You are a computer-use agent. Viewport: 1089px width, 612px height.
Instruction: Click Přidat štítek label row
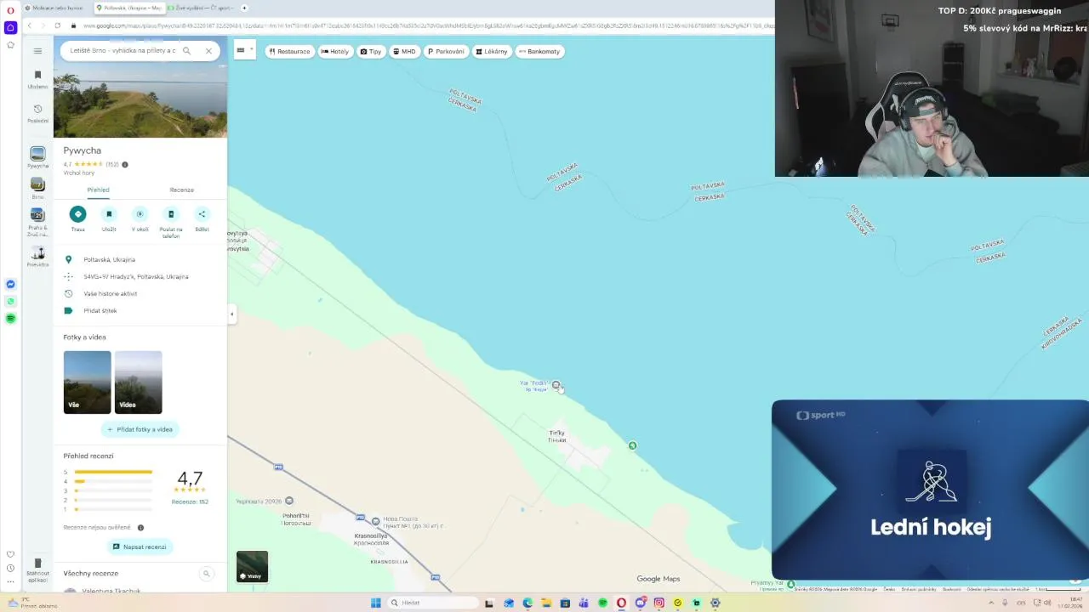click(140, 310)
